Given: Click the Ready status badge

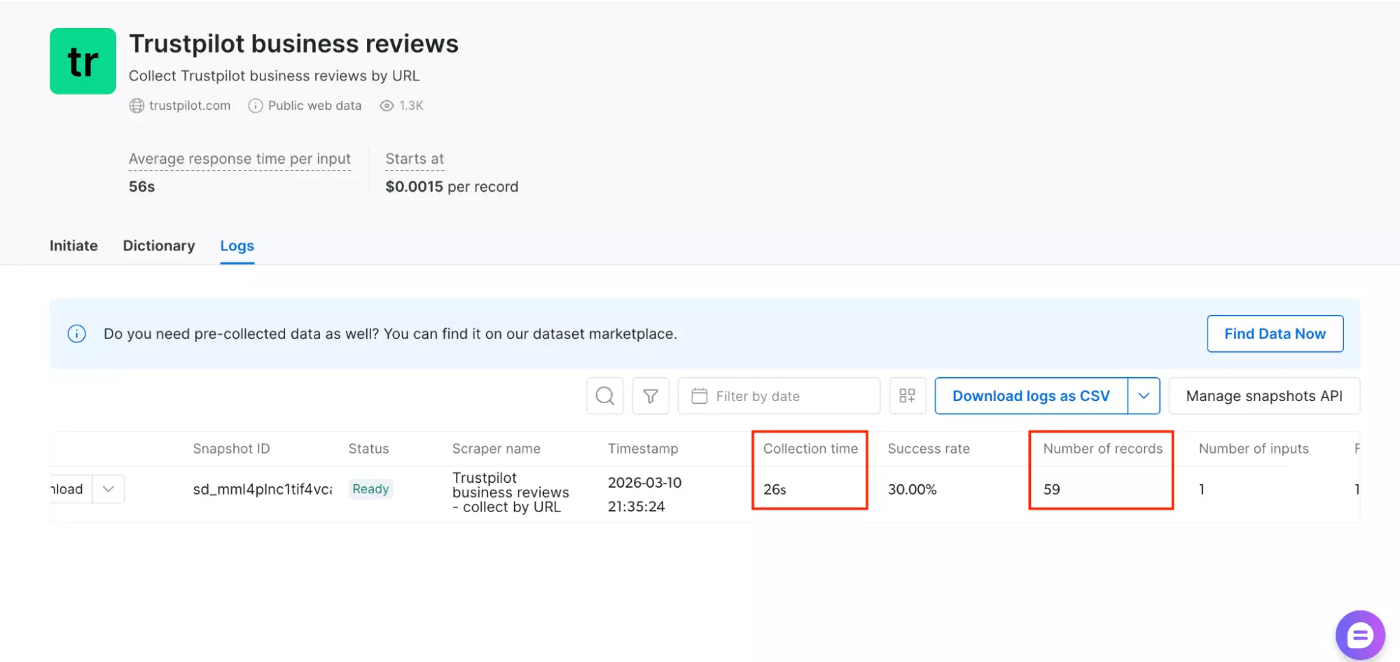Looking at the screenshot, I should click(x=370, y=488).
